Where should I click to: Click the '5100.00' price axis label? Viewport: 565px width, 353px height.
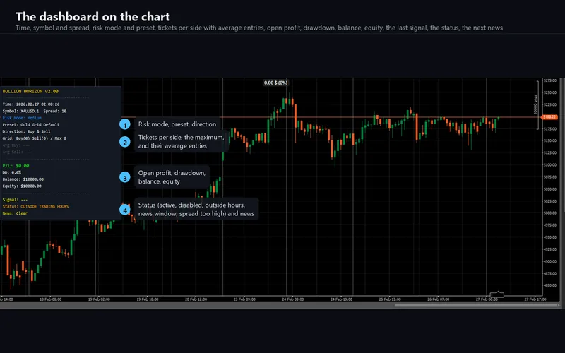click(x=550, y=165)
